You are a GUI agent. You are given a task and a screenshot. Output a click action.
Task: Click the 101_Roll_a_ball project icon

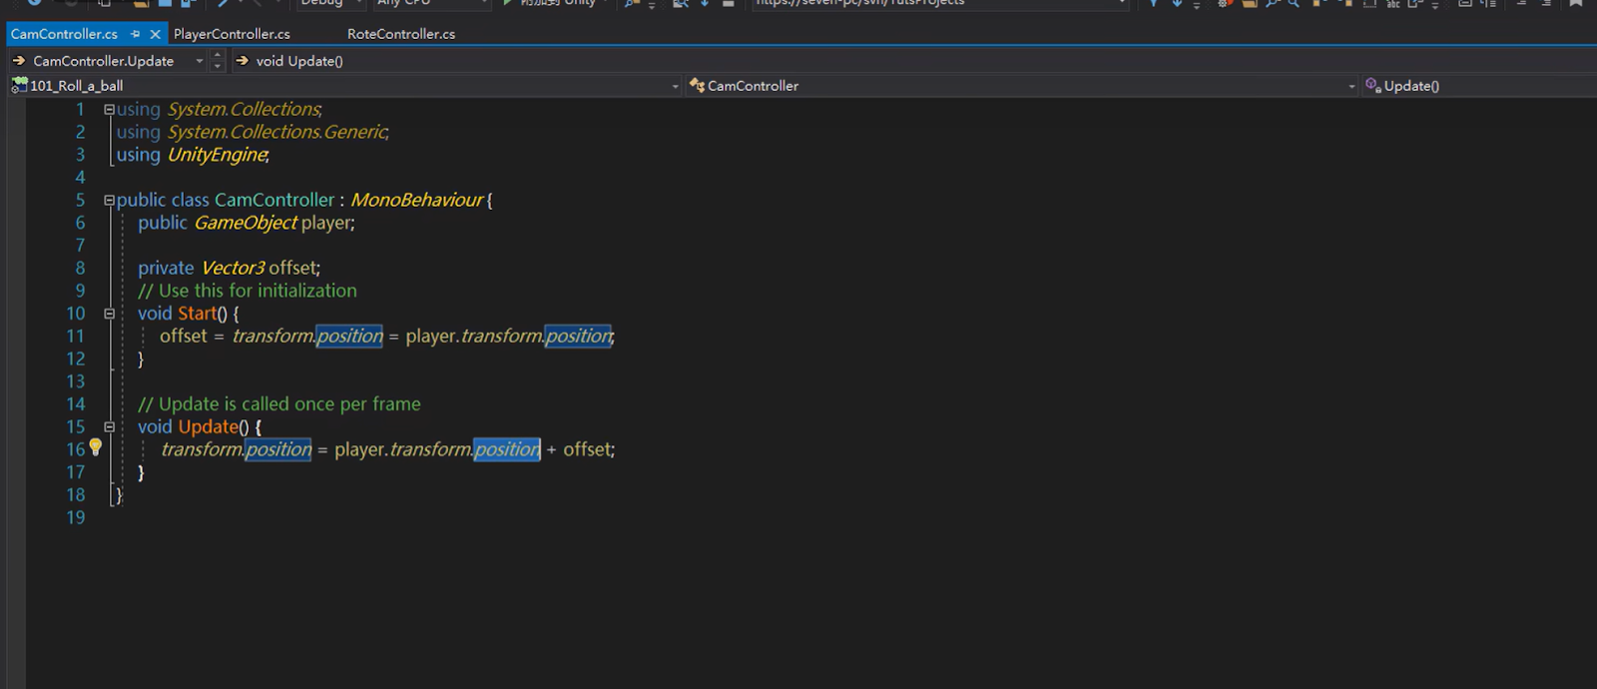[x=19, y=86]
